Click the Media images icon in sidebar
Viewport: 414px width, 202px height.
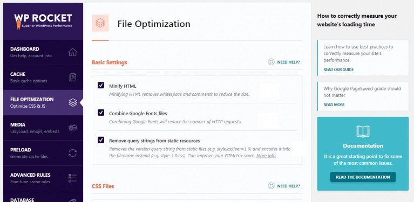point(73,128)
